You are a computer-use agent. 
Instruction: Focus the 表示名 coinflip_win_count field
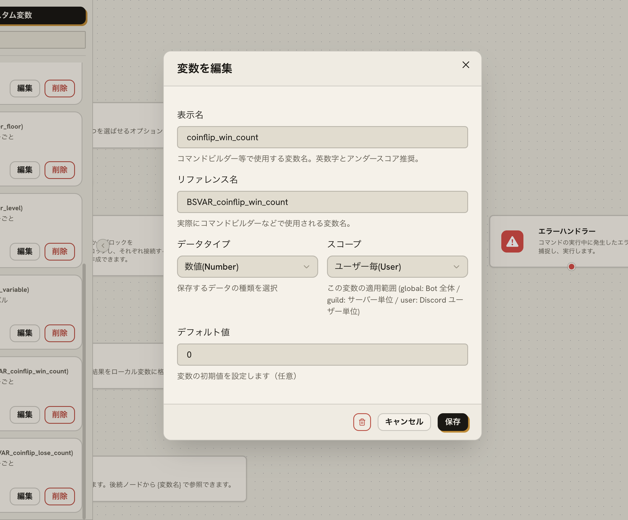(x=322, y=137)
